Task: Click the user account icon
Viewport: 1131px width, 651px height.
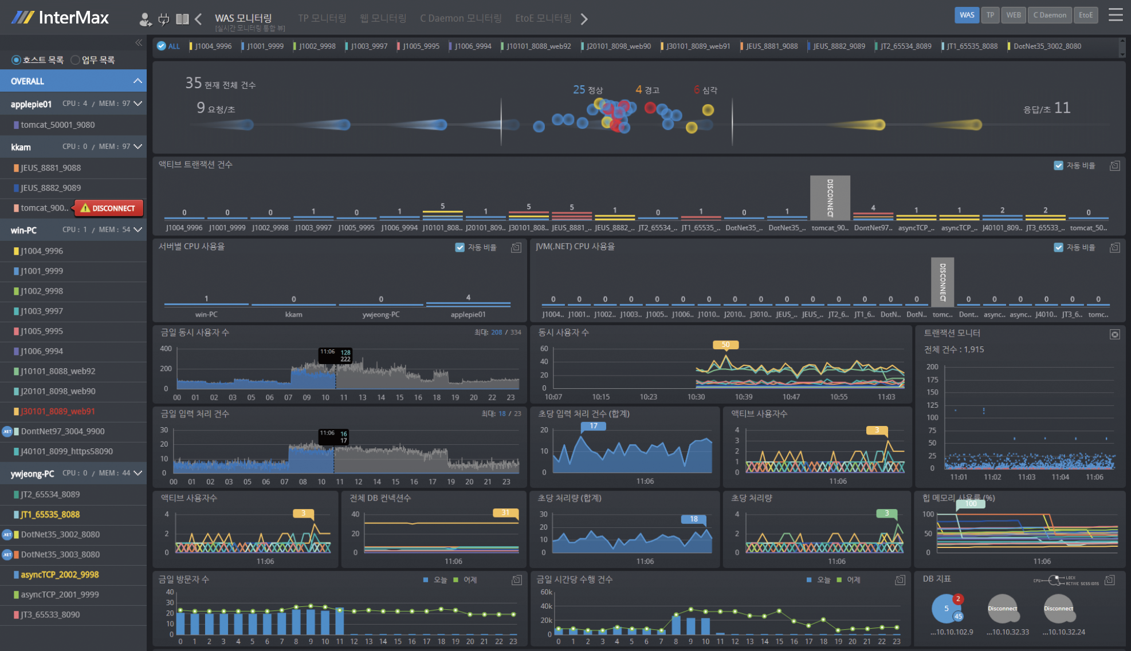Action: coord(145,19)
